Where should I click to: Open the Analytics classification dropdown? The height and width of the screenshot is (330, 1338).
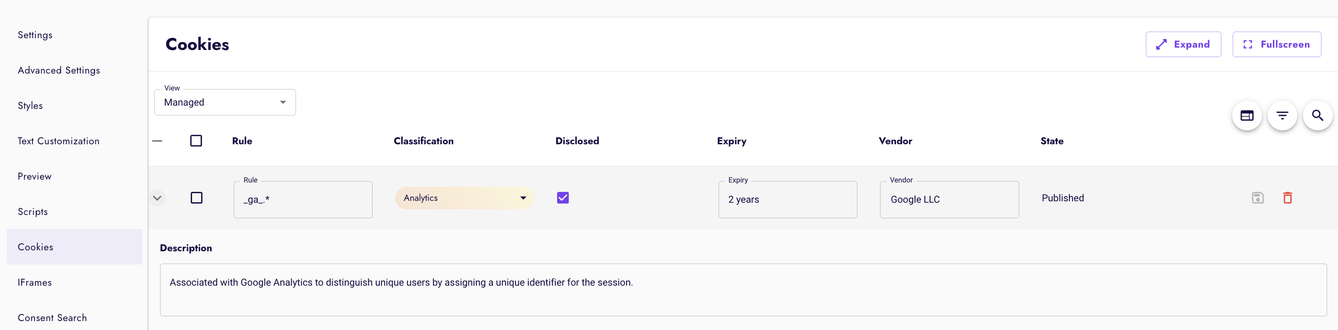pyautogui.click(x=464, y=198)
